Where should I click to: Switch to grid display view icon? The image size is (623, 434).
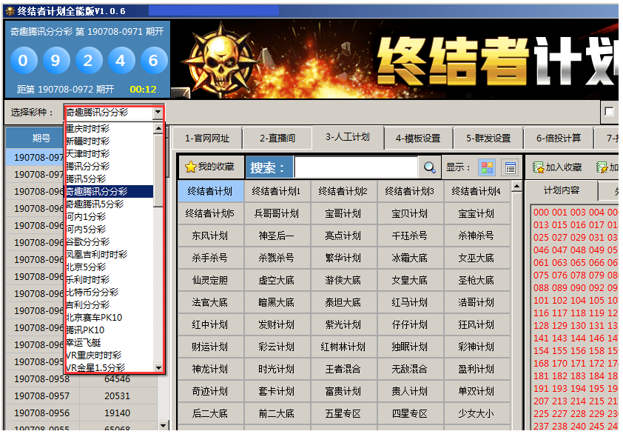(x=487, y=167)
